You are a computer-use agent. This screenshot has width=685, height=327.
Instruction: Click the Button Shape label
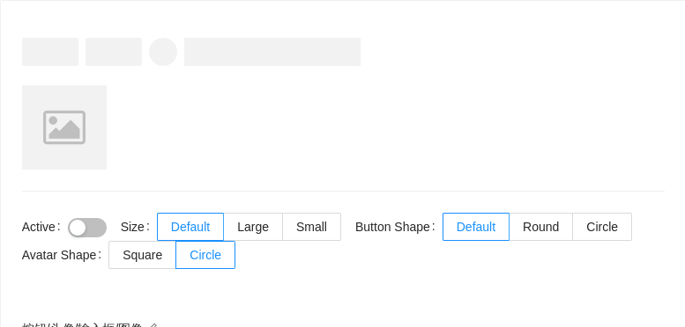[392, 227]
